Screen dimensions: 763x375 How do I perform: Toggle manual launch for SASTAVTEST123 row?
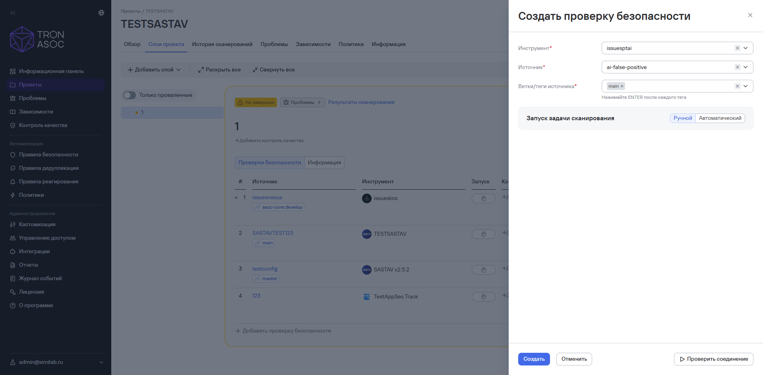click(484, 234)
